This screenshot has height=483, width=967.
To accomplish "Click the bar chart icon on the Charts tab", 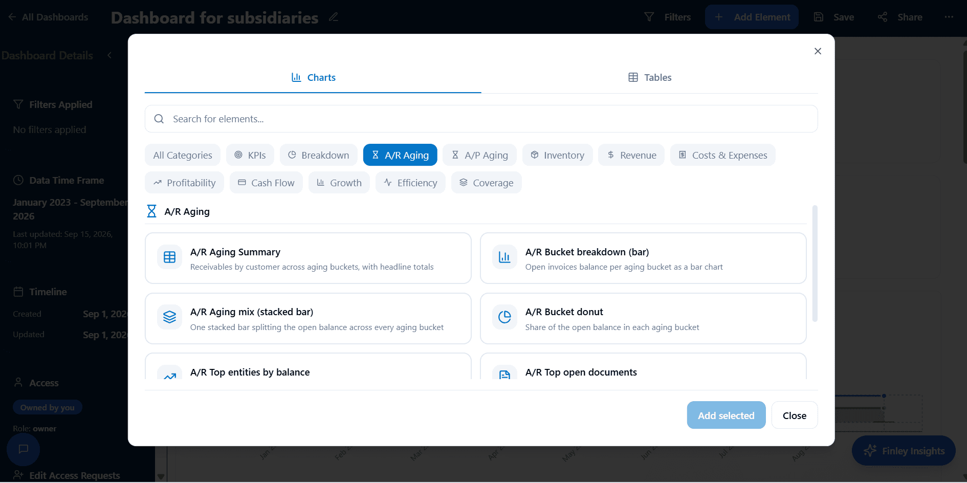I will pyautogui.click(x=296, y=77).
